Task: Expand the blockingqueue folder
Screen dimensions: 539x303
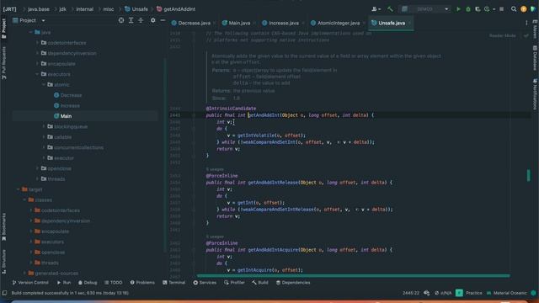Action: click(x=44, y=126)
